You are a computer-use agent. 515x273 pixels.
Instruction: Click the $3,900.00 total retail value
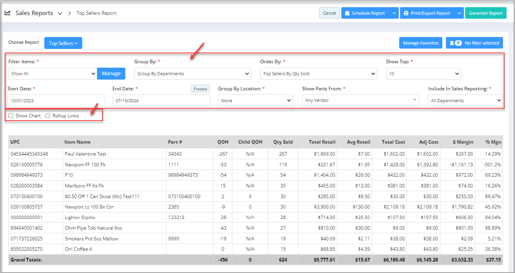(x=324, y=207)
